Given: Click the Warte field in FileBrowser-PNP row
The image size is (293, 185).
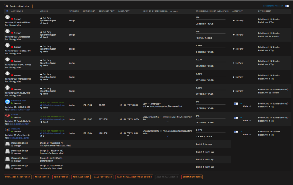Looking at the screenshot, I should [x=250, y=106].
